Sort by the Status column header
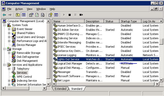This screenshot has height=96, width=164. point(112,21)
